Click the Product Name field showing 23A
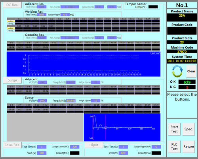 click(182, 17)
